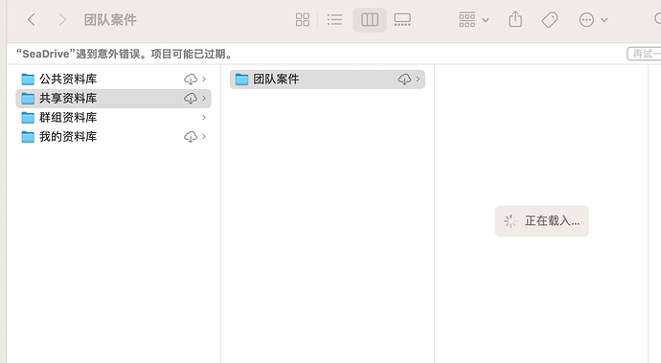
Task: Expand the 团队案件 row chevron
Action: click(418, 79)
